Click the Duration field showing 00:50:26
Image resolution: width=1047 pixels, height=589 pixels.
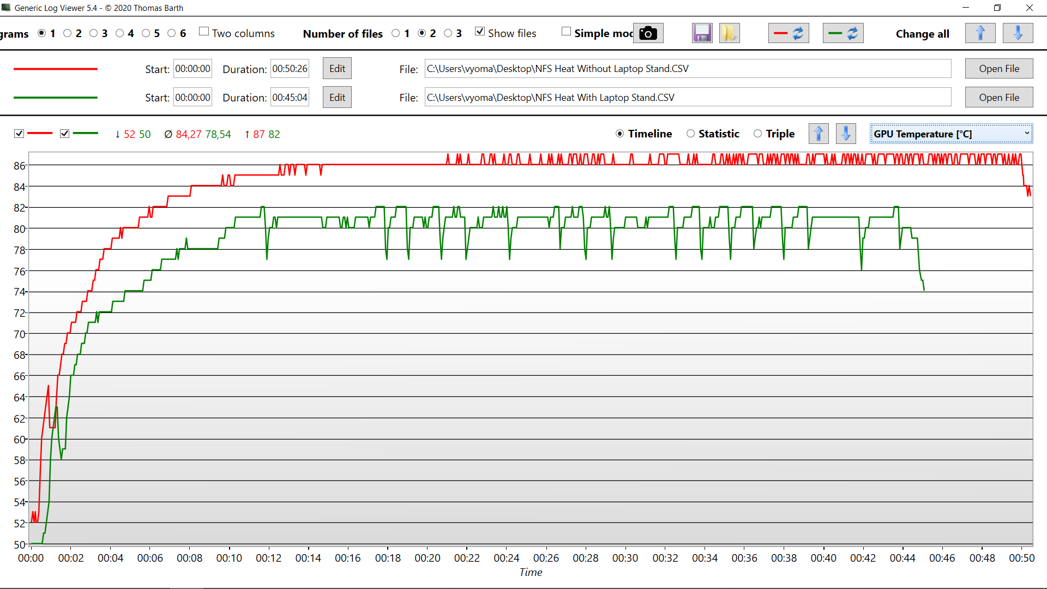(290, 69)
